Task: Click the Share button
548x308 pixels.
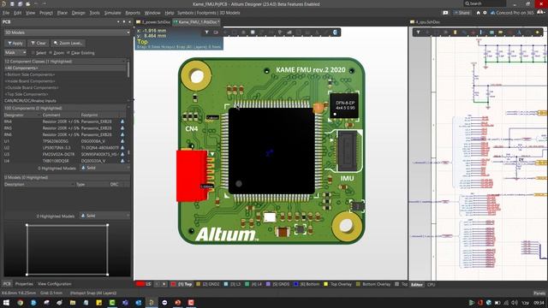Action: tap(462, 13)
